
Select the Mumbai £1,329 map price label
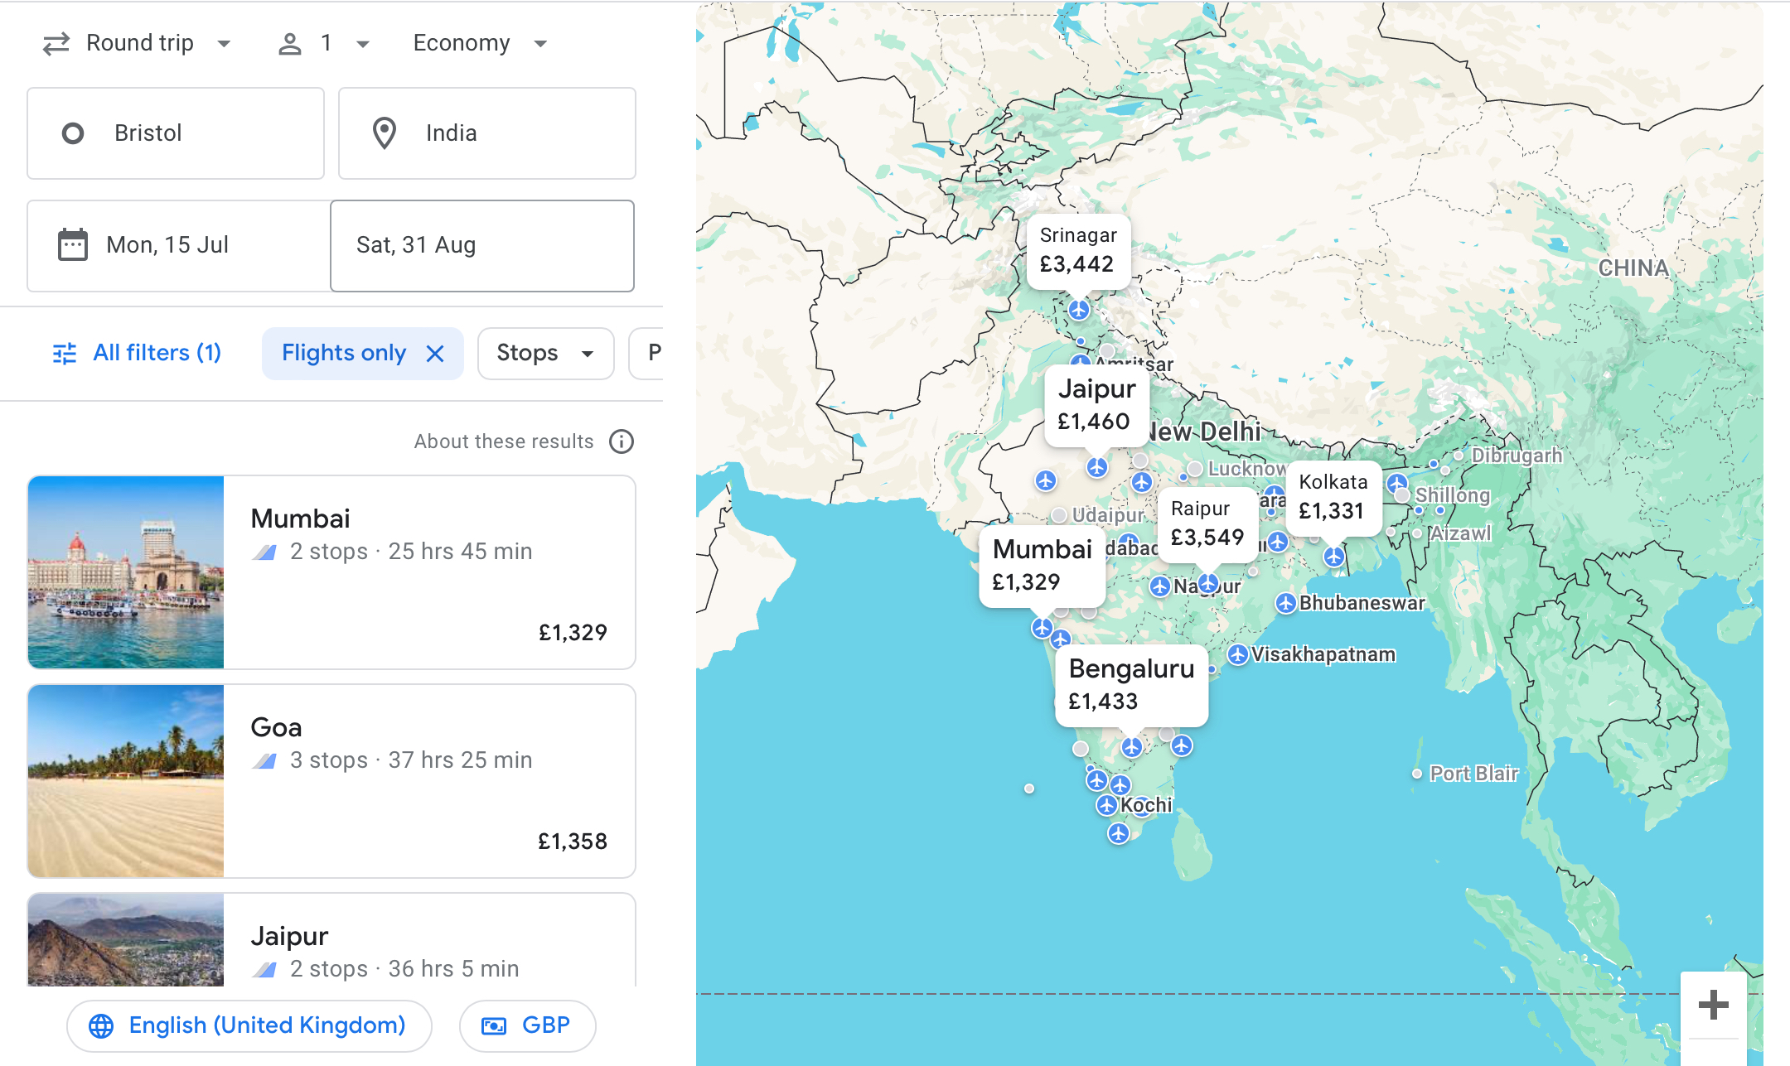[x=1041, y=566]
